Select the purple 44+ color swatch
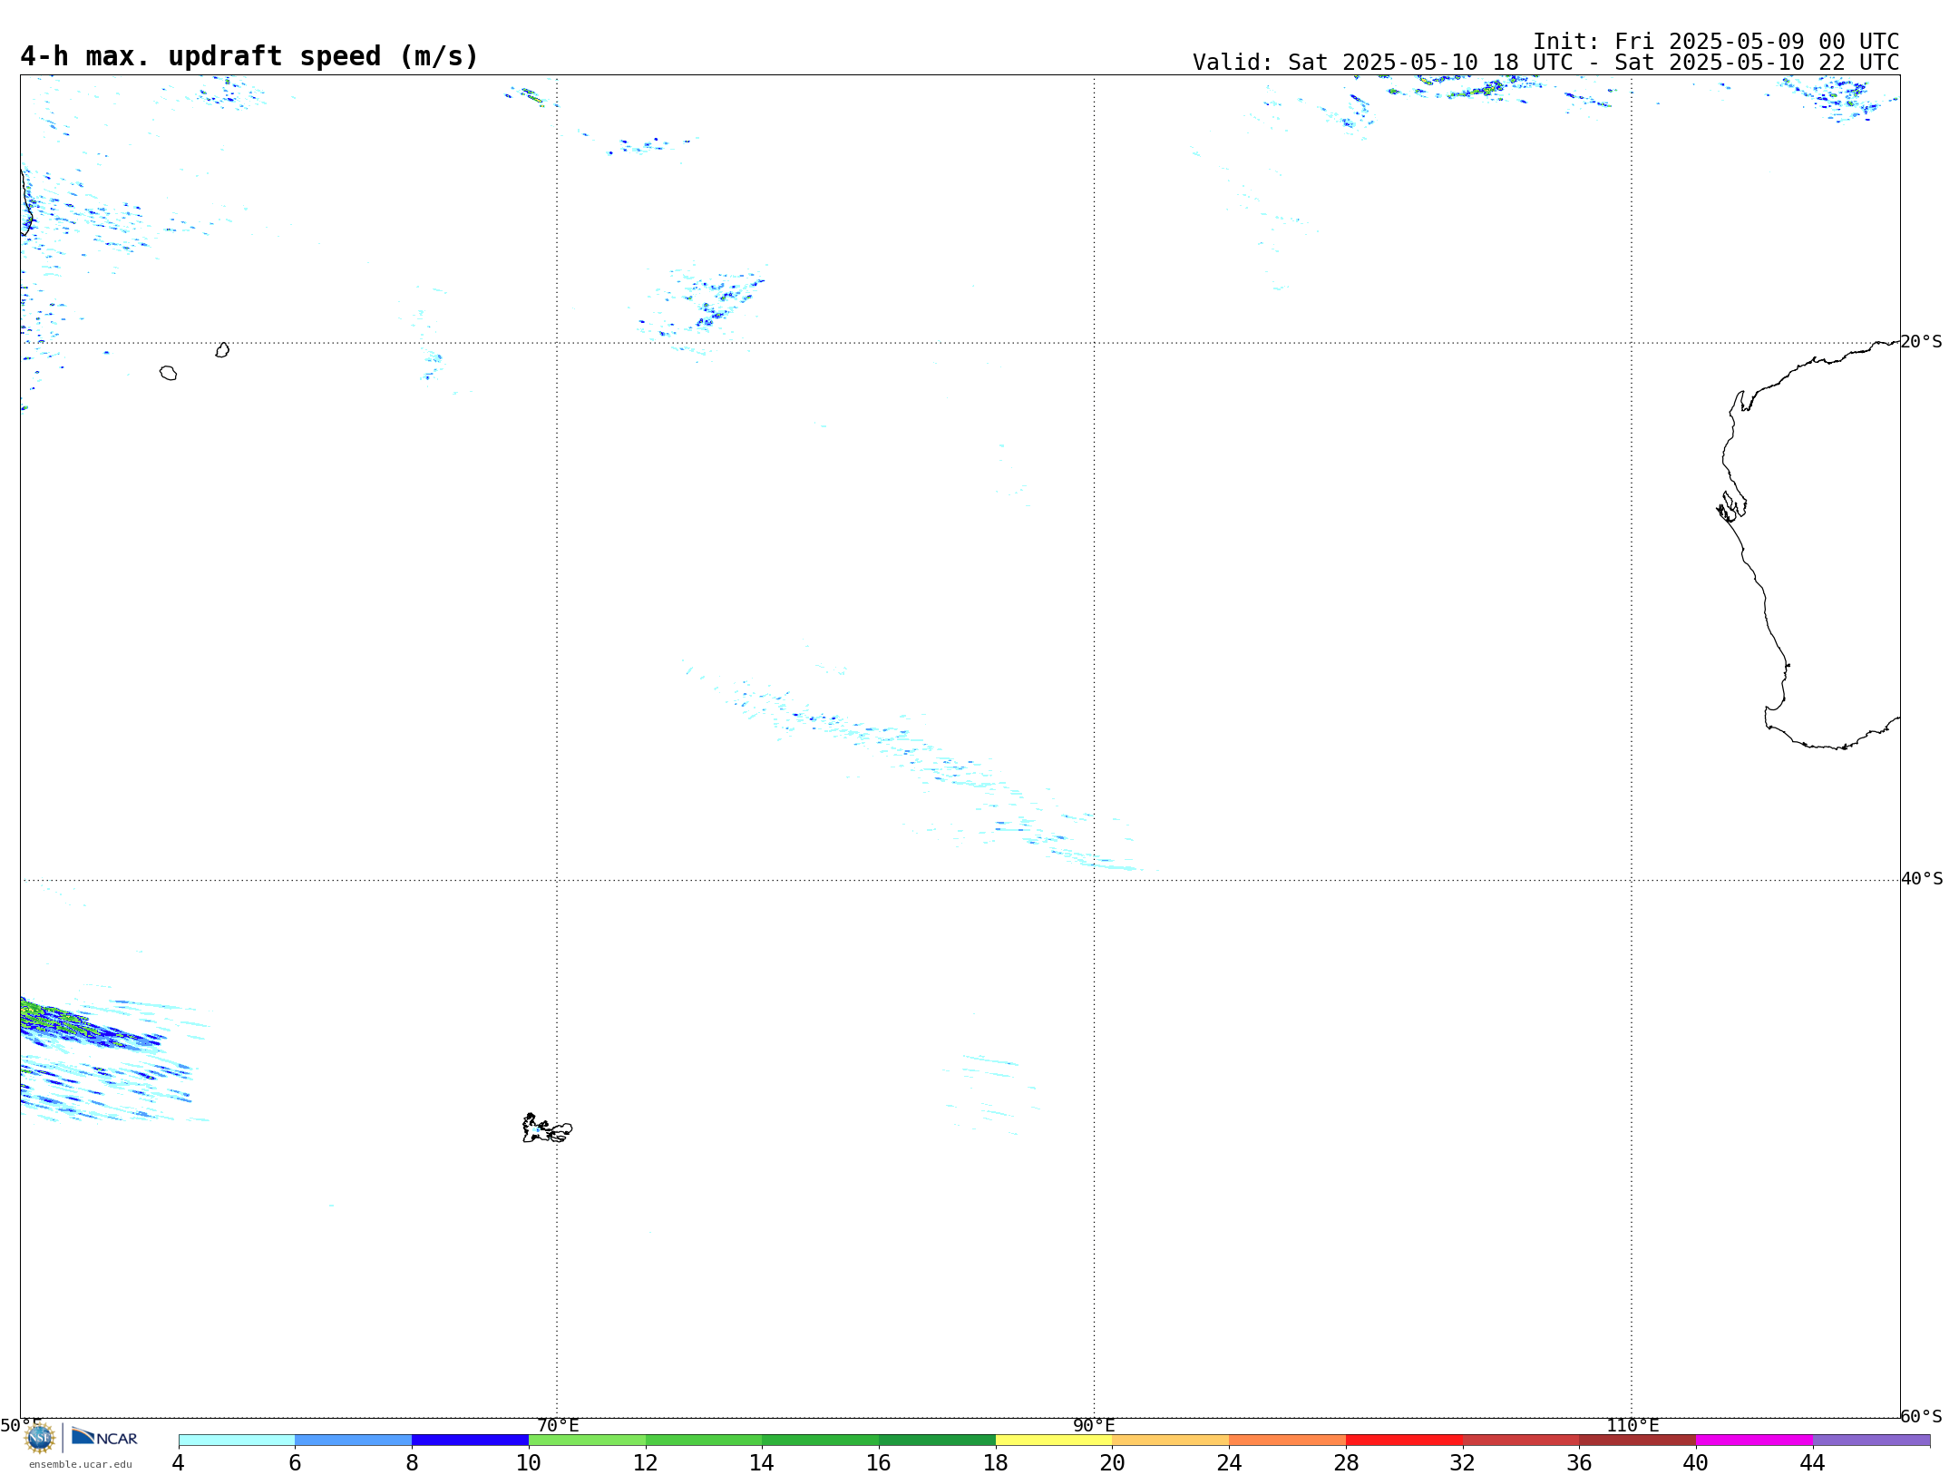 1871,1440
